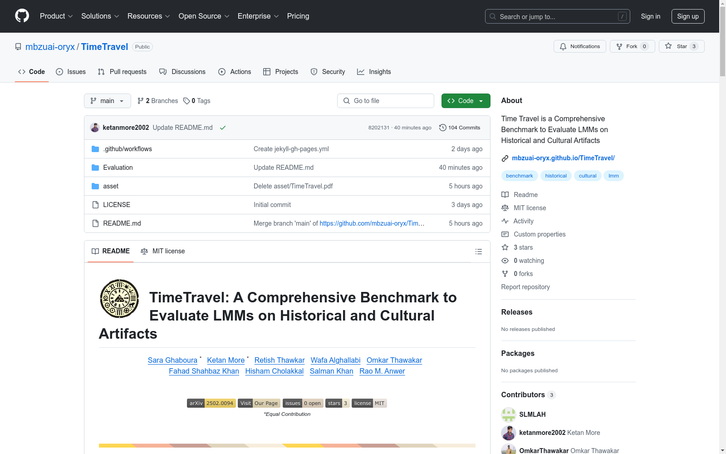Expand the Open Source menu
The width and height of the screenshot is (726, 454).
(204, 16)
